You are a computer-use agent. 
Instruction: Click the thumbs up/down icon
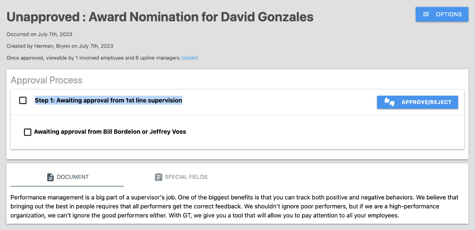(x=389, y=102)
